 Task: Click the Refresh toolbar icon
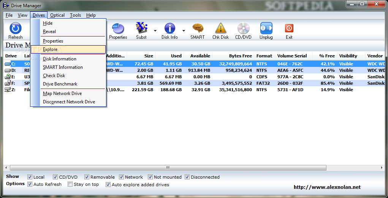tap(15, 28)
